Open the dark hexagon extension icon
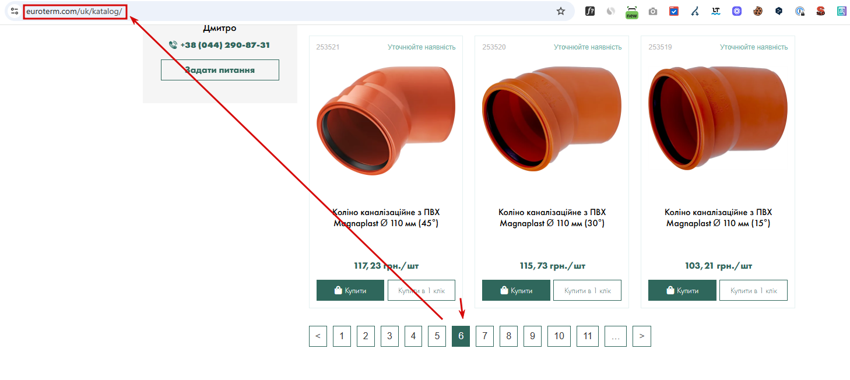Viewport: 850px width, 380px height. 779,11
